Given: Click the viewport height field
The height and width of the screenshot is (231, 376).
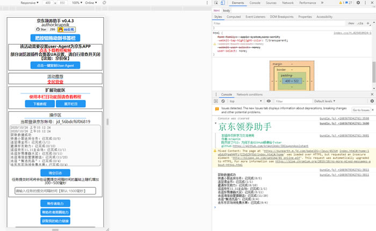Looking at the screenshot, I should click(62, 3).
